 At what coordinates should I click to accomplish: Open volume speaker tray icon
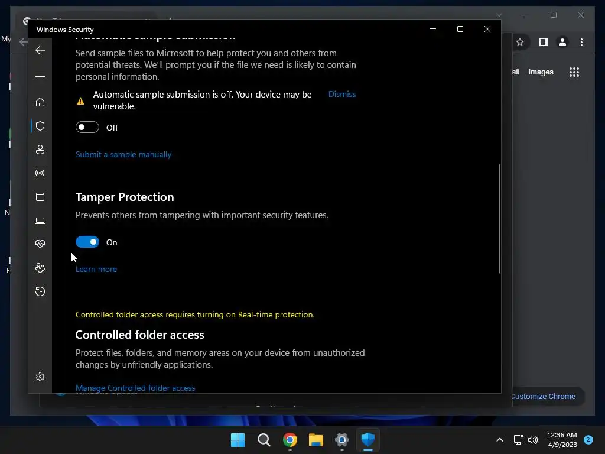click(x=533, y=440)
